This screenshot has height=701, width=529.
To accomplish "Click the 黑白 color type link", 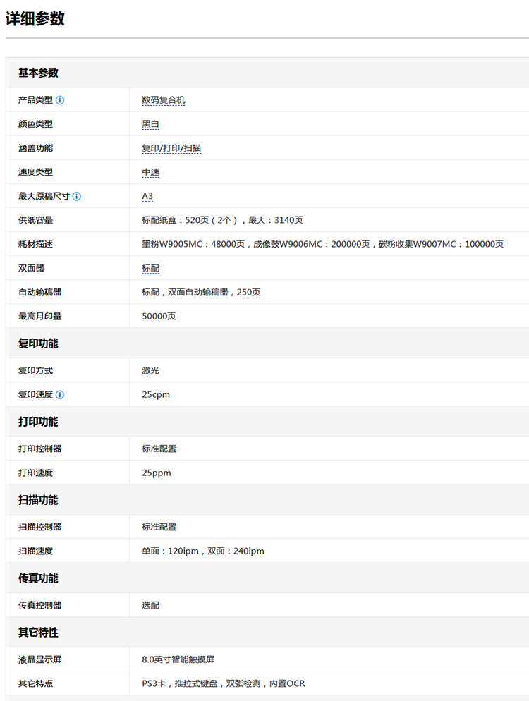I will point(150,124).
